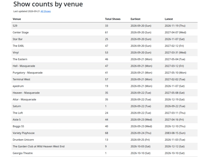The width and height of the screenshot is (209, 157).
Task: Select the Georgia Theatre venue name
Action: [23, 153]
